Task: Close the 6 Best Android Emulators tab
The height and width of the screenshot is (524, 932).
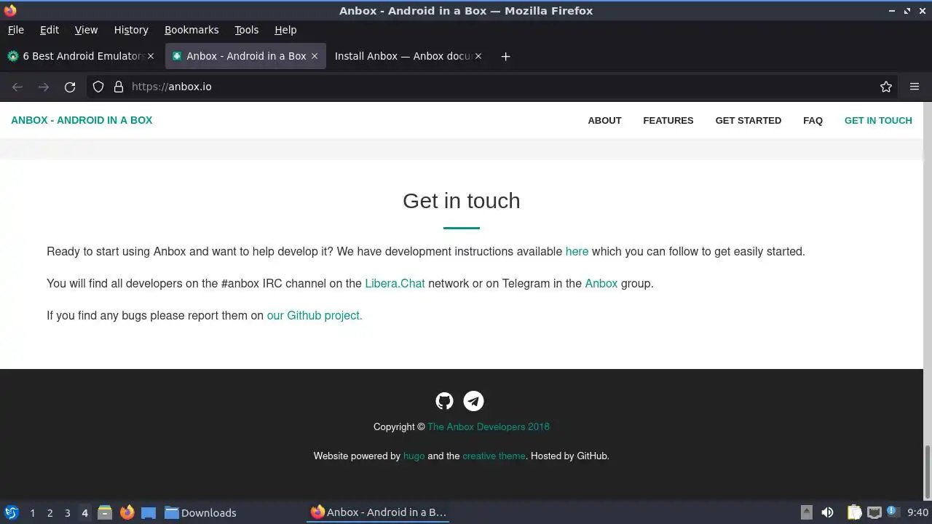Action: tap(151, 56)
